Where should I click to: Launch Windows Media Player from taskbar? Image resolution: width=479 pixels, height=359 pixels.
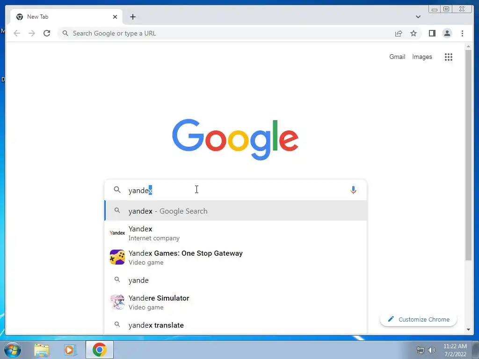click(x=70, y=350)
